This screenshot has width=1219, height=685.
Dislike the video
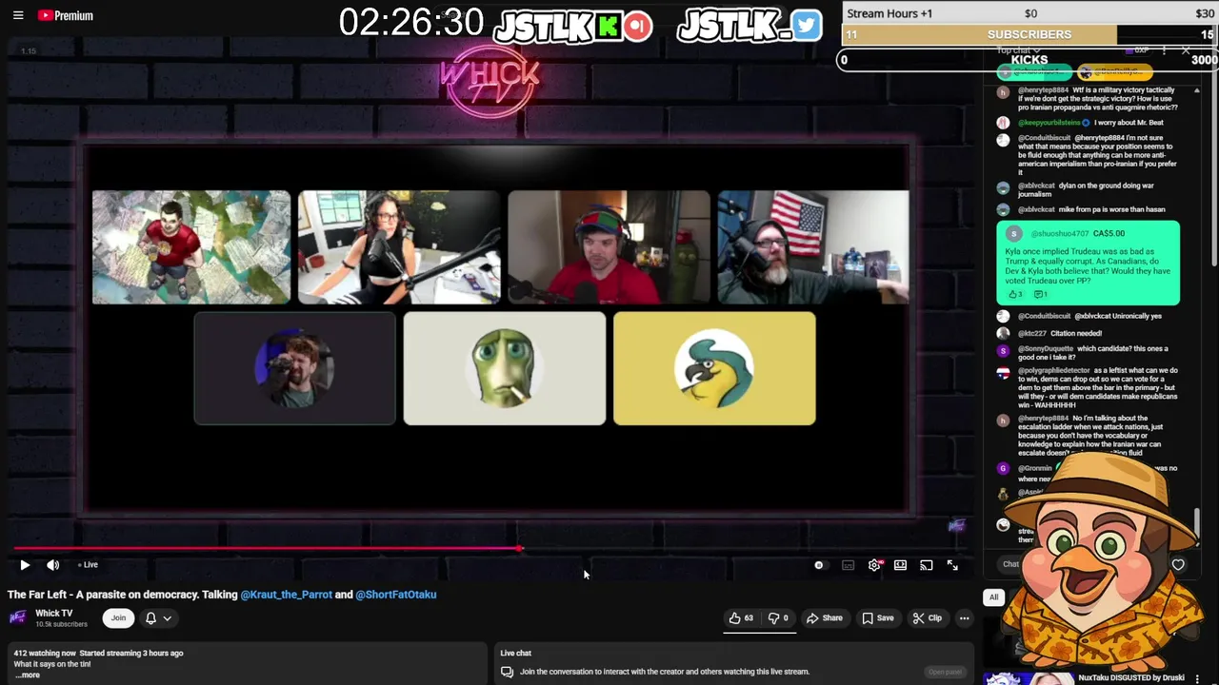[x=779, y=618]
